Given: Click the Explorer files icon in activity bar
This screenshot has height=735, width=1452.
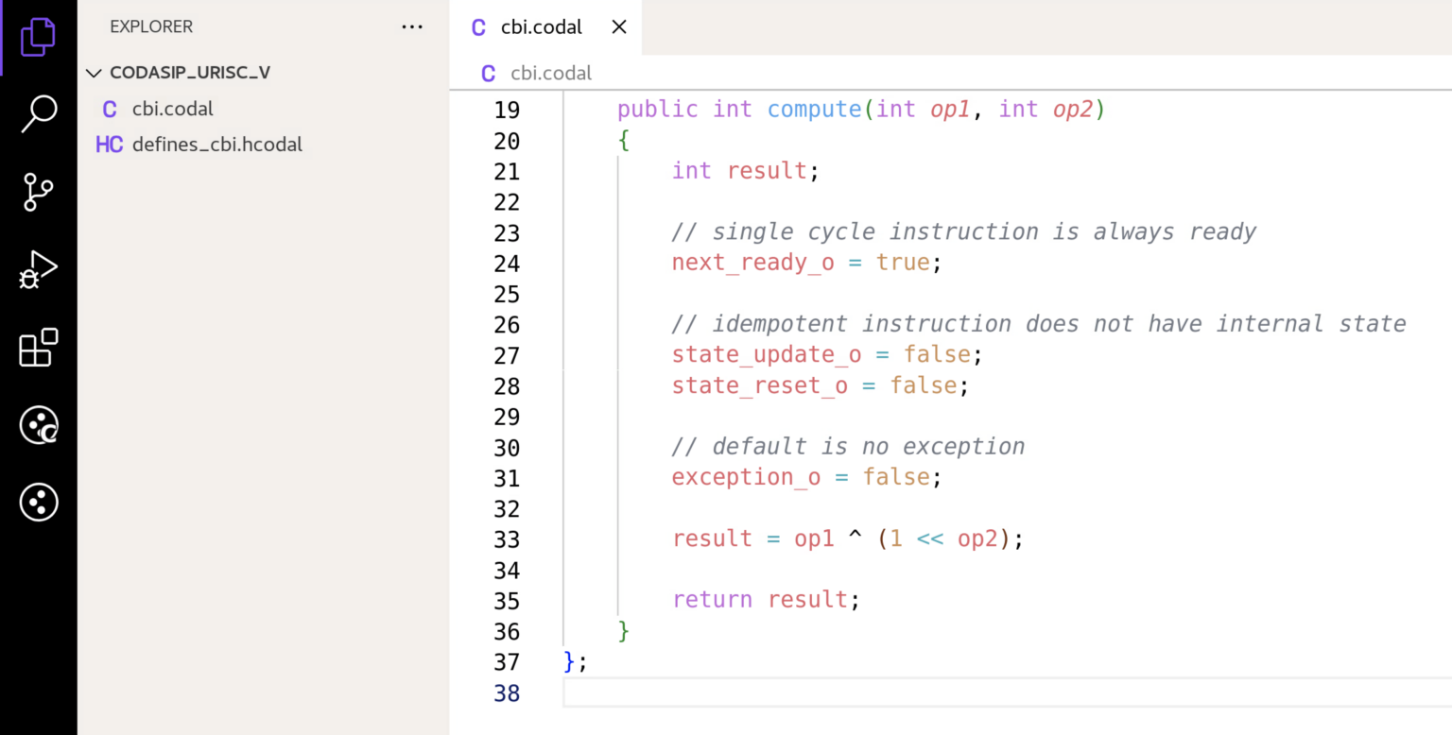Looking at the screenshot, I should point(38,36).
